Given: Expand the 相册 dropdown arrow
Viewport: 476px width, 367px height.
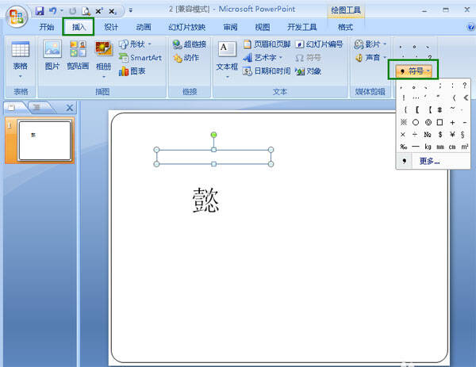Looking at the screenshot, I should point(103,77).
